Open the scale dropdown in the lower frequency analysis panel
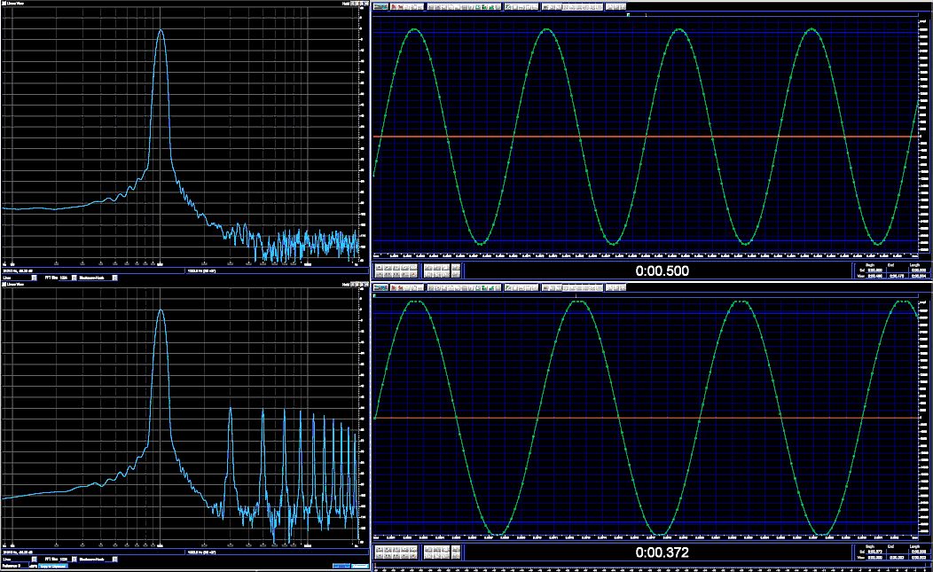 pos(34,559)
